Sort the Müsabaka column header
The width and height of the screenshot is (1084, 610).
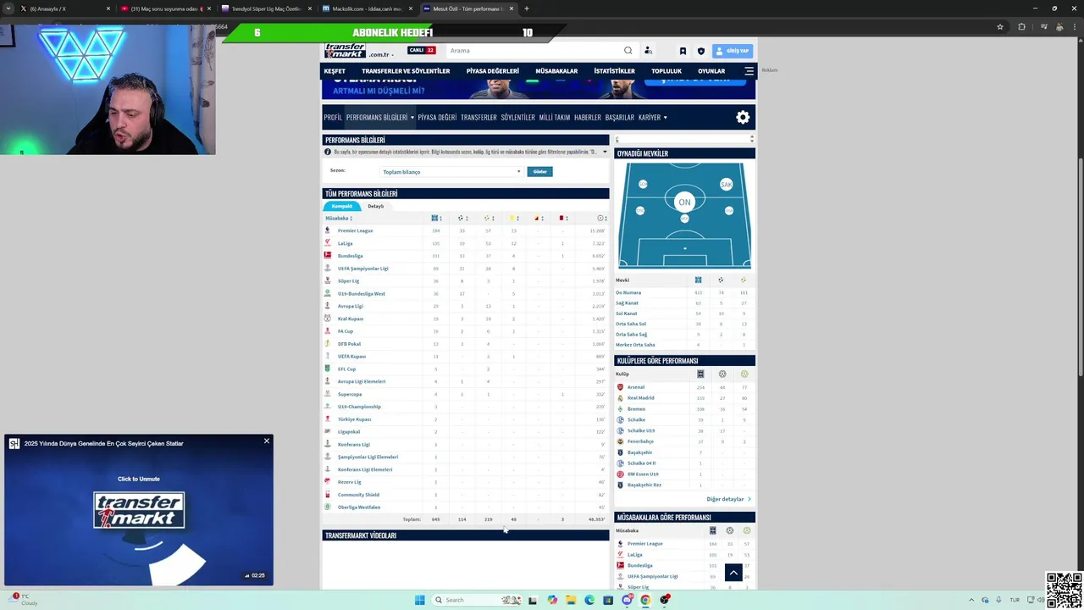click(339, 219)
